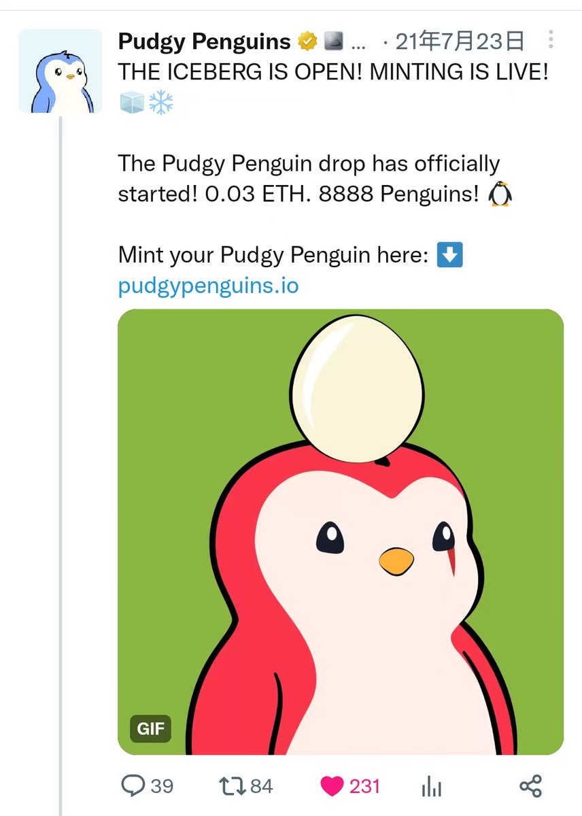Open the share icon below the GIF
The width and height of the screenshot is (582, 816).
click(x=530, y=786)
